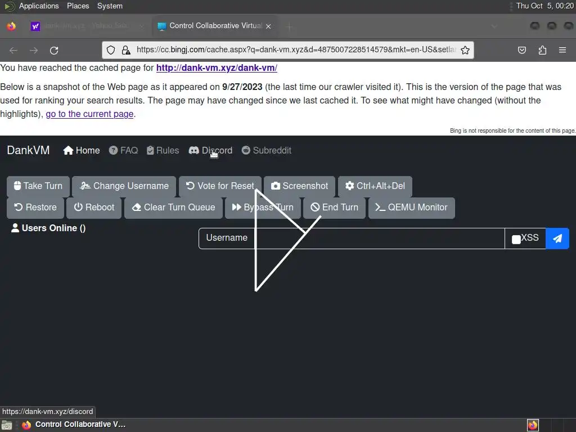Viewport: 576px width, 432px height.
Task: Toggle the XSS checkbox
Action: [x=516, y=240]
